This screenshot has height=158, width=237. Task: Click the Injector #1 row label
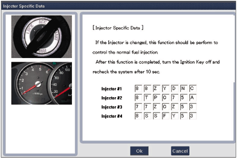click(111, 89)
